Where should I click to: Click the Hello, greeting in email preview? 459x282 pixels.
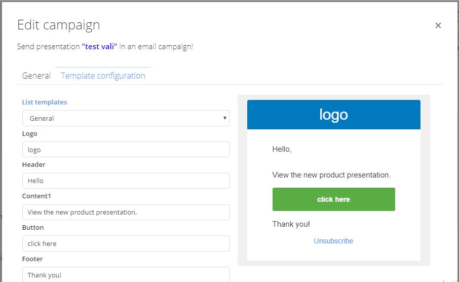[x=282, y=149]
